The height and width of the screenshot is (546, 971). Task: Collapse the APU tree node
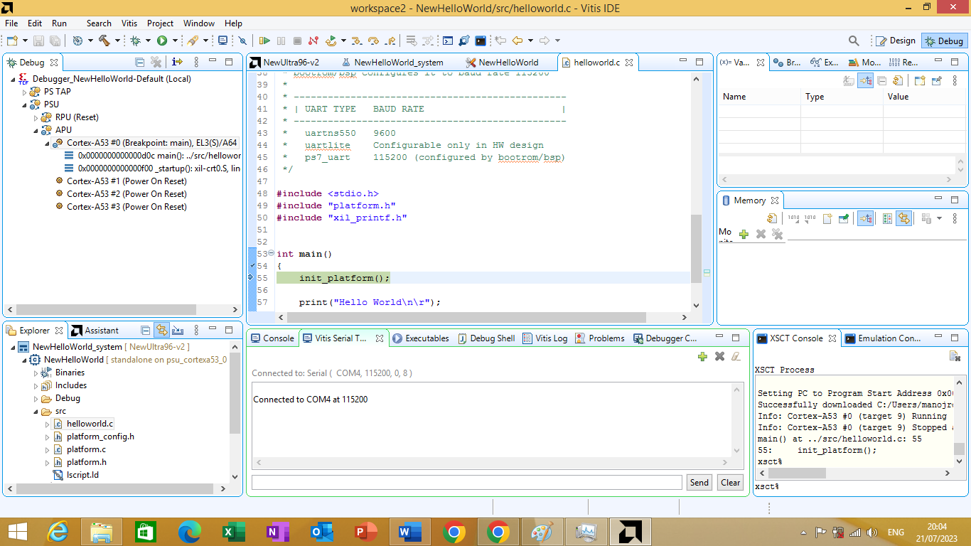click(36, 130)
